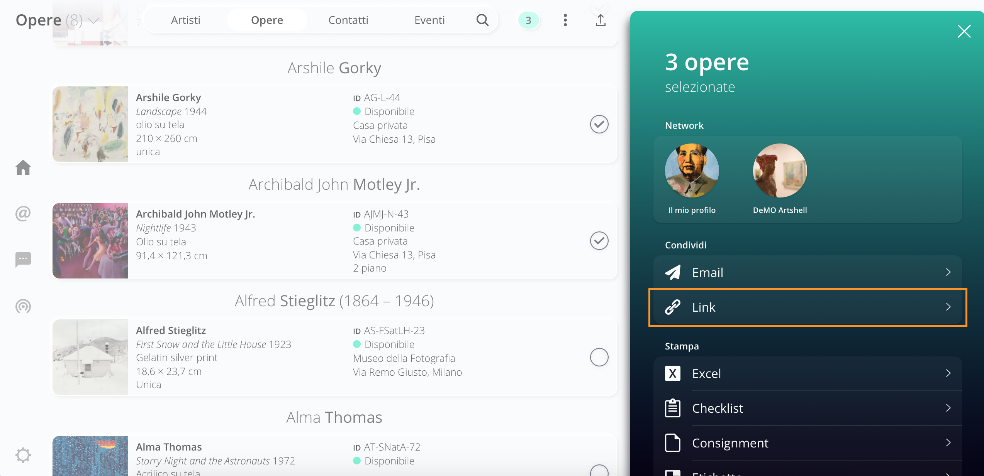Open Landscape artwork thumbnail
The height and width of the screenshot is (476, 984).
90,124
